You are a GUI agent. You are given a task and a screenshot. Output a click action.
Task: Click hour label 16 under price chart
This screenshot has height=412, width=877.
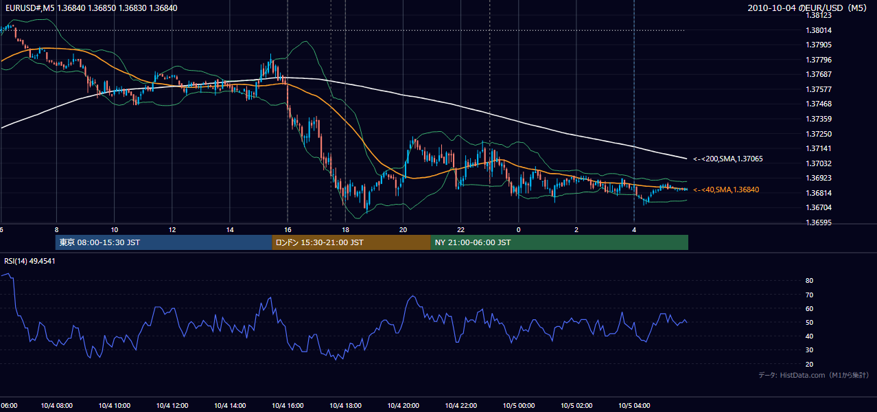pos(288,229)
